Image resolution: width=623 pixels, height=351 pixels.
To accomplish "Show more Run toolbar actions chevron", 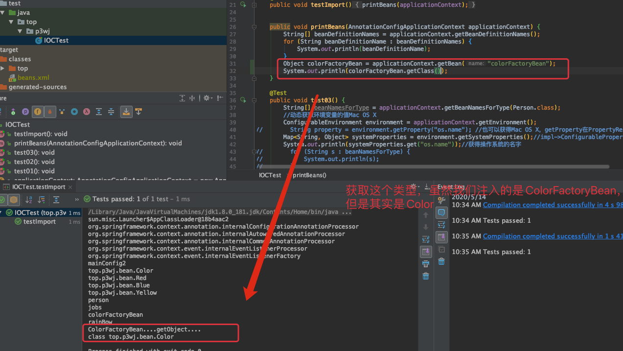I will point(77,199).
